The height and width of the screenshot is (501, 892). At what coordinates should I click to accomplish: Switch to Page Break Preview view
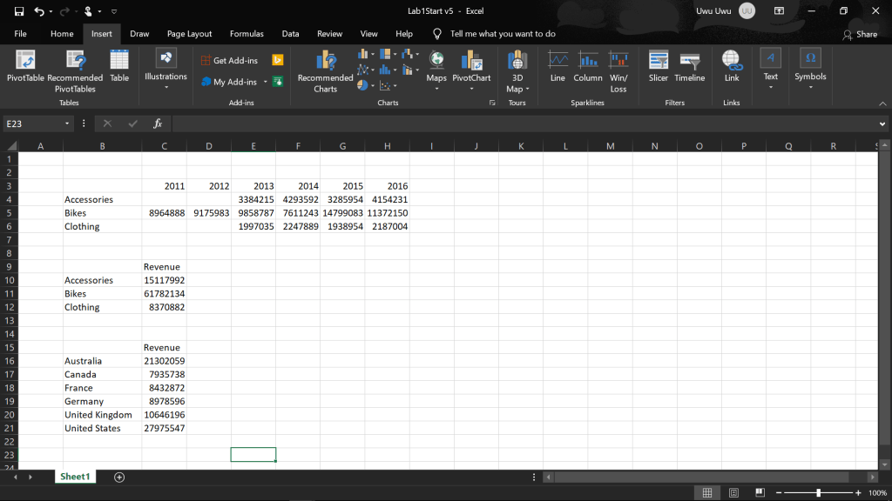[758, 493]
